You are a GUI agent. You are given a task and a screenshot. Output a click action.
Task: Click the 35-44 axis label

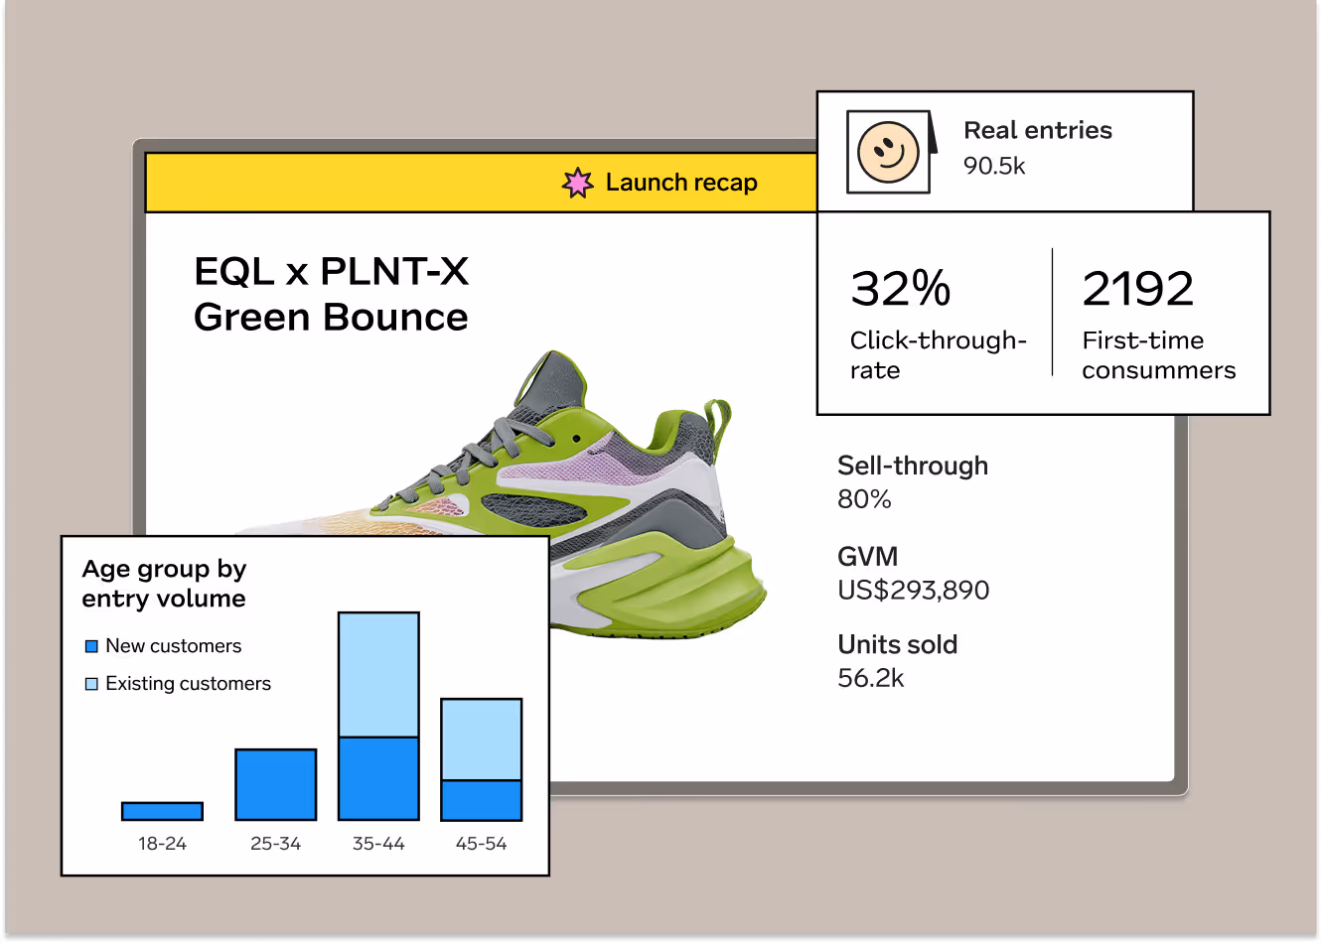tap(378, 844)
